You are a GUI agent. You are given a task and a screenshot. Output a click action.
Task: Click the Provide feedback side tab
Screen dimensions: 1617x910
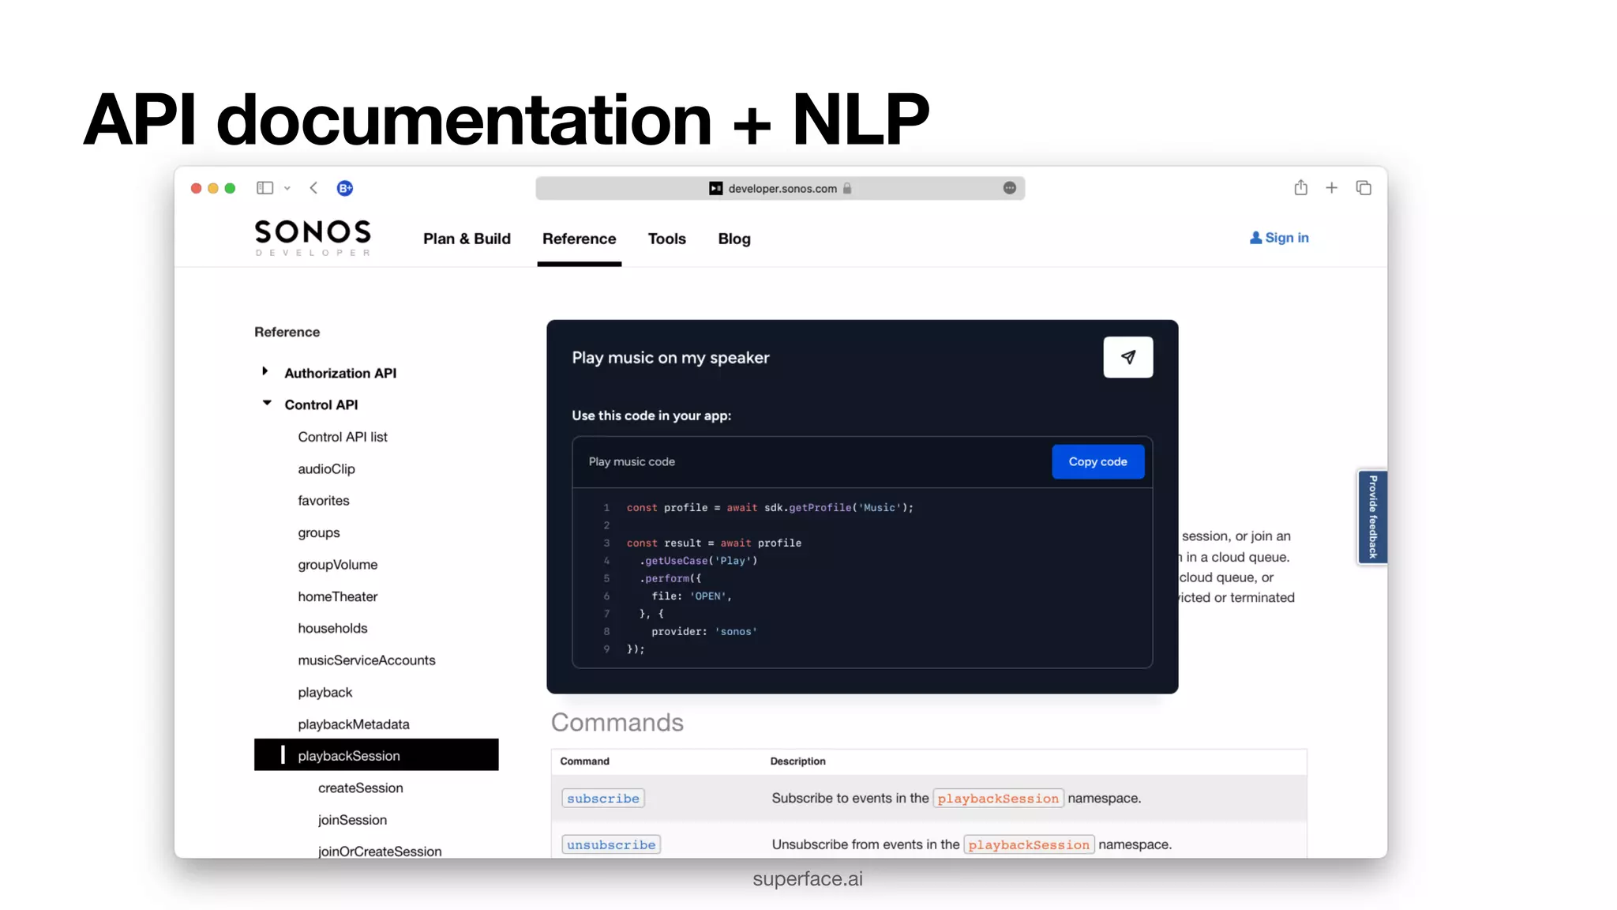pyautogui.click(x=1372, y=517)
